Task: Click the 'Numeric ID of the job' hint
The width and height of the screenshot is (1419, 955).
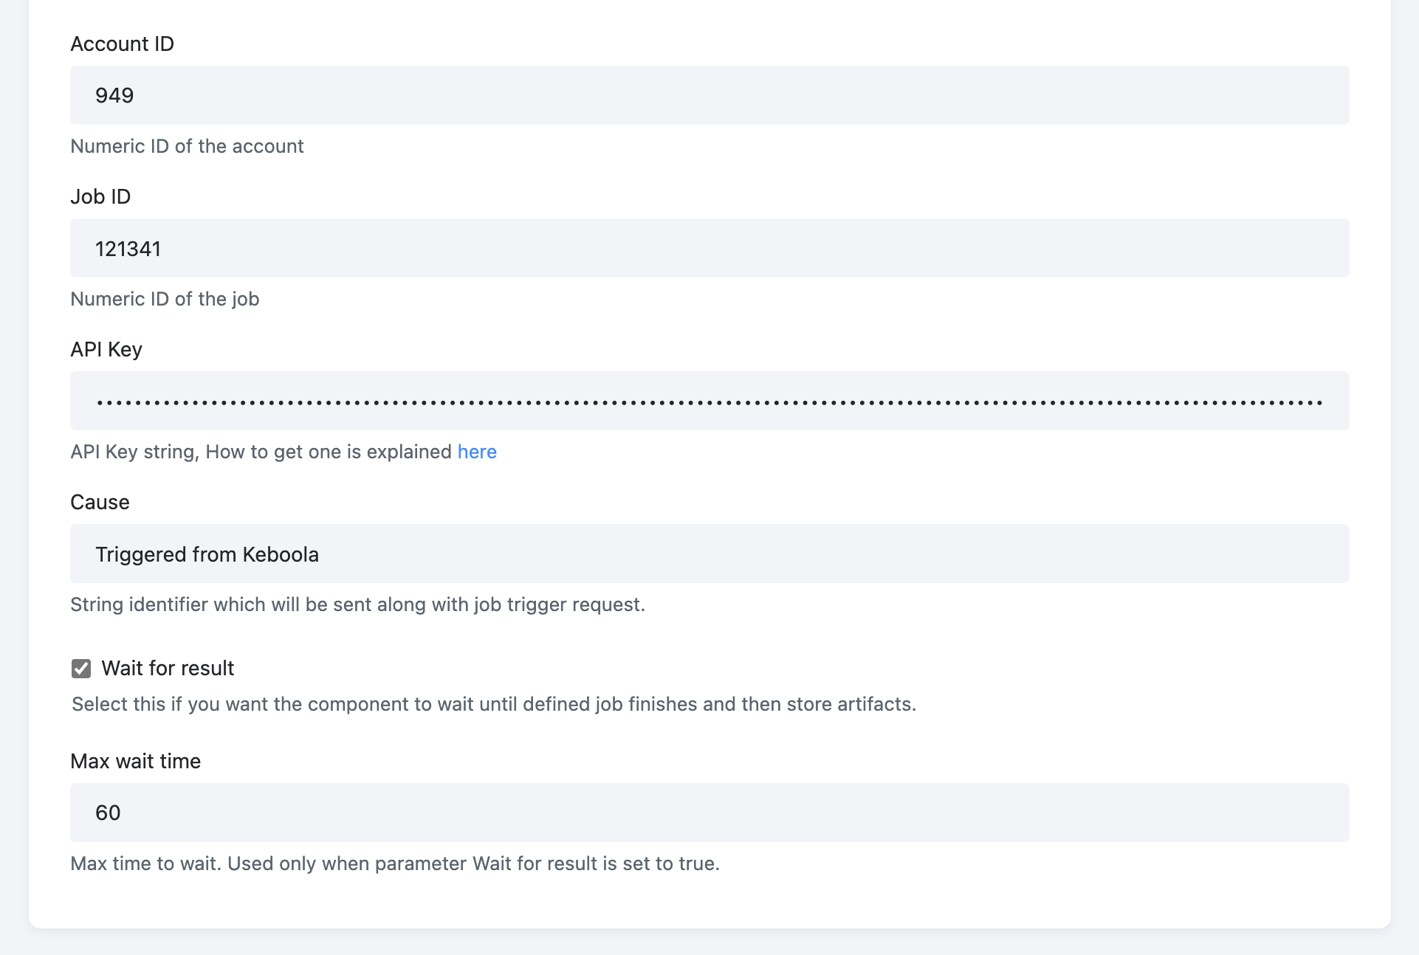Action: click(x=165, y=299)
